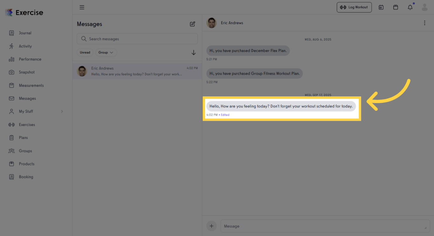
Task: Toggle the hamburger menu
Action: 82,7
